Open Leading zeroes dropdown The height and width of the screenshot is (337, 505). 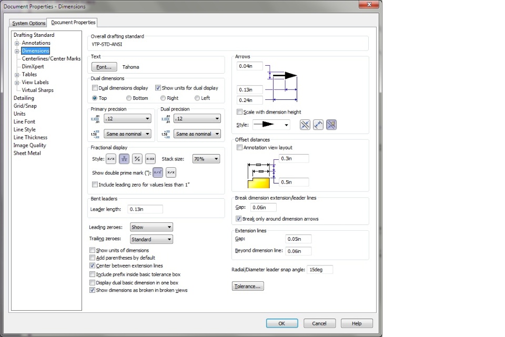pos(151,227)
